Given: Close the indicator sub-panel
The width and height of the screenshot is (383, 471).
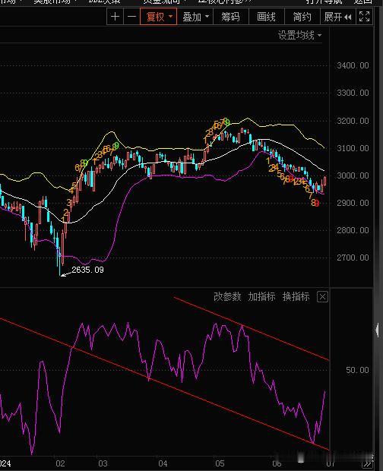Looking at the screenshot, I should pos(322,297).
